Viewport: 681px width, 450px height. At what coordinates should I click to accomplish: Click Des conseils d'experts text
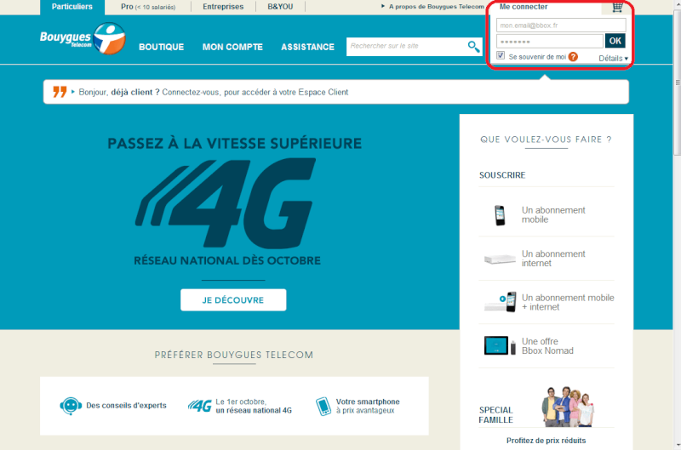(126, 405)
